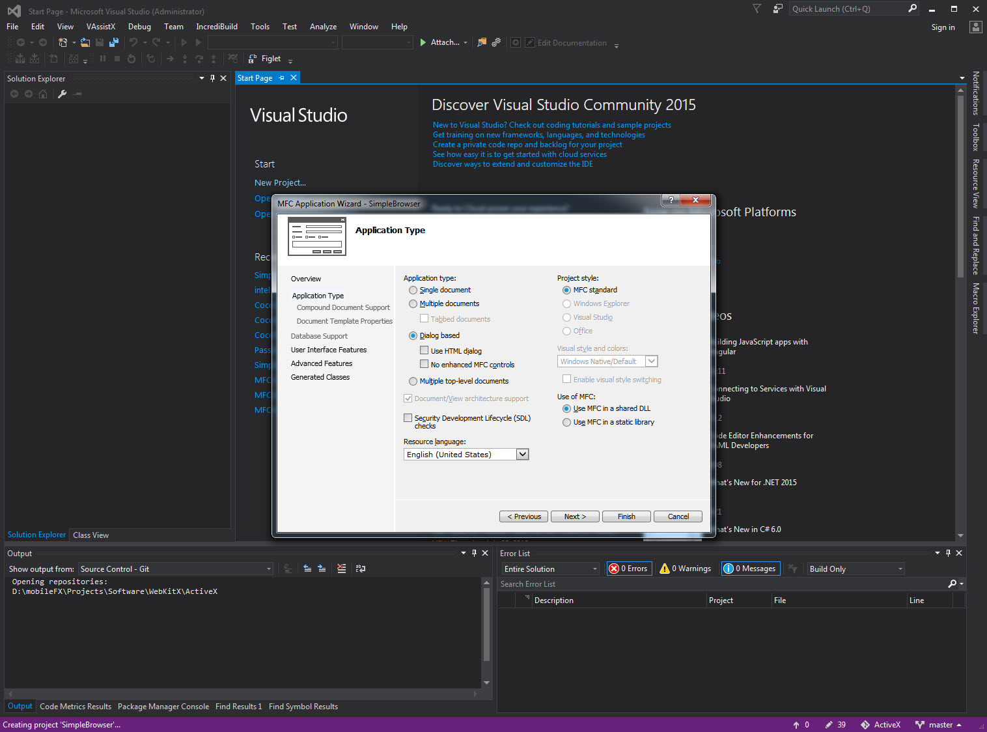Open the Solution Explorer window options arrow
The width and height of the screenshot is (987, 732).
201,78
